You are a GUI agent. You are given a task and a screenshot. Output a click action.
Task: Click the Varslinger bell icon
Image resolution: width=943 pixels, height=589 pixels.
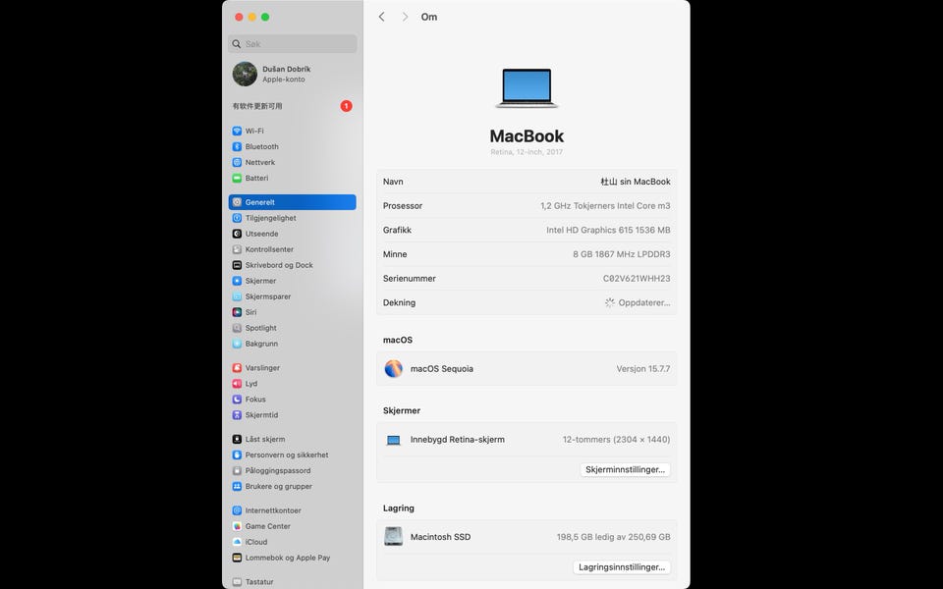tap(237, 368)
